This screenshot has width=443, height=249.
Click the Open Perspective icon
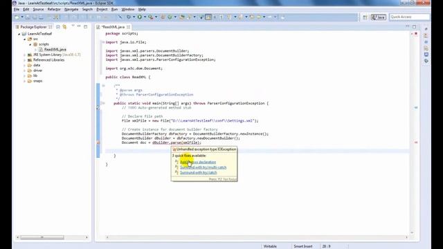click(x=365, y=17)
